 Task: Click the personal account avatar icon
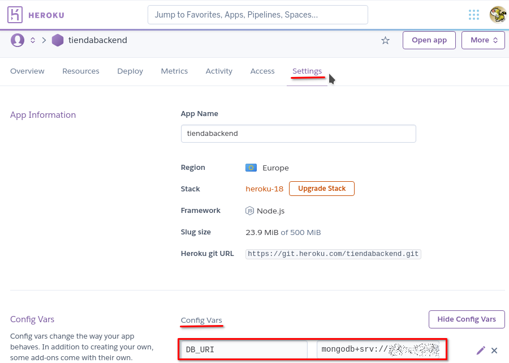[18, 40]
